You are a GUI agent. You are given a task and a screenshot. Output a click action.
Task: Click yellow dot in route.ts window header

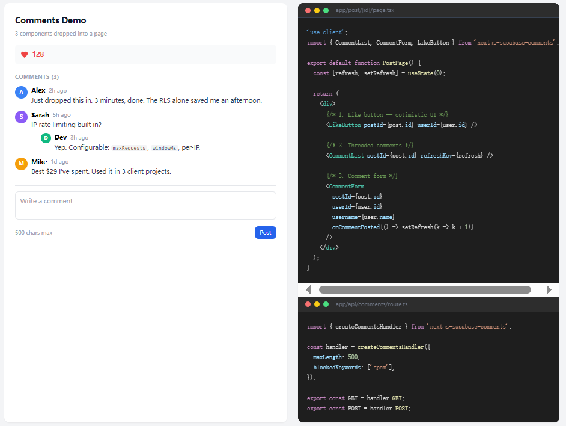pyautogui.click(x=317, y=304)
